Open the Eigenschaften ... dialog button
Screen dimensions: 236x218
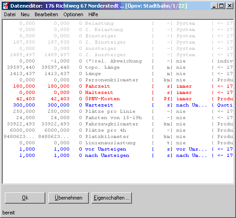pos(112,198)
